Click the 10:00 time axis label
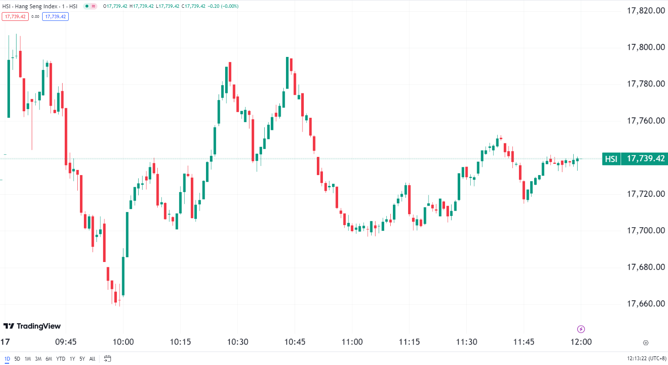 123,342
